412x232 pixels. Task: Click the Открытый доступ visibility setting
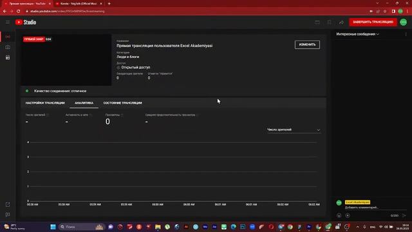[x=133, y=67]
